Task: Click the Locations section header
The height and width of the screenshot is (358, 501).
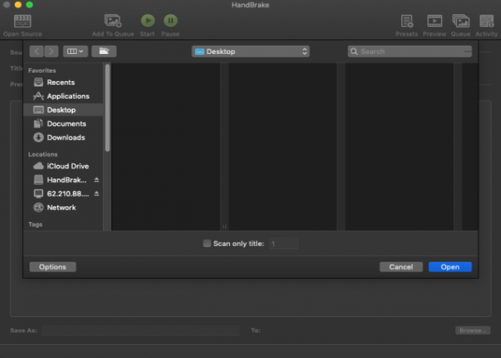Action: (43, 154)
